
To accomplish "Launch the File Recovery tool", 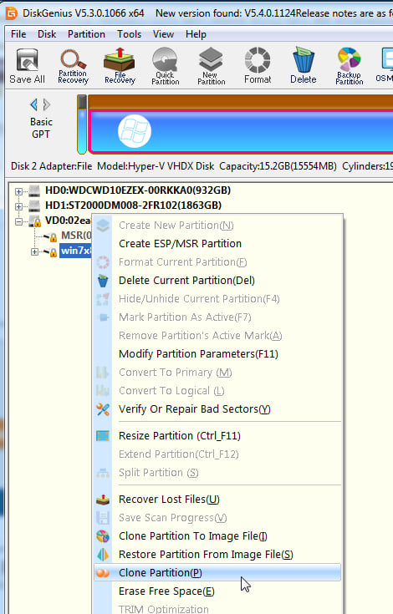I will click(x=120, y=65).
